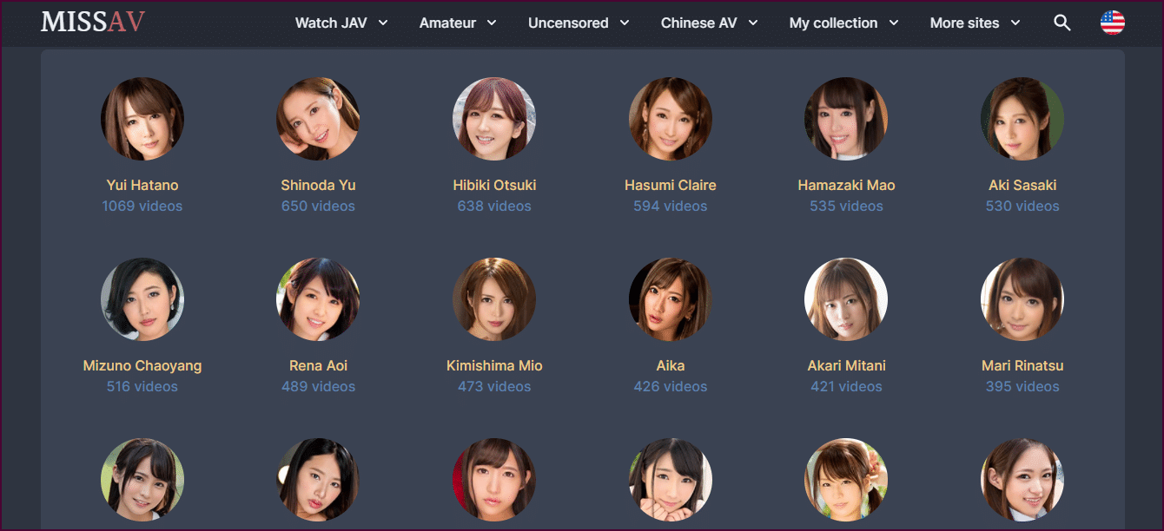The height and width of the screenshot is (531, 1164).
Task: Select the avatar above Mizuno Chaoyang
Action: 142,299
